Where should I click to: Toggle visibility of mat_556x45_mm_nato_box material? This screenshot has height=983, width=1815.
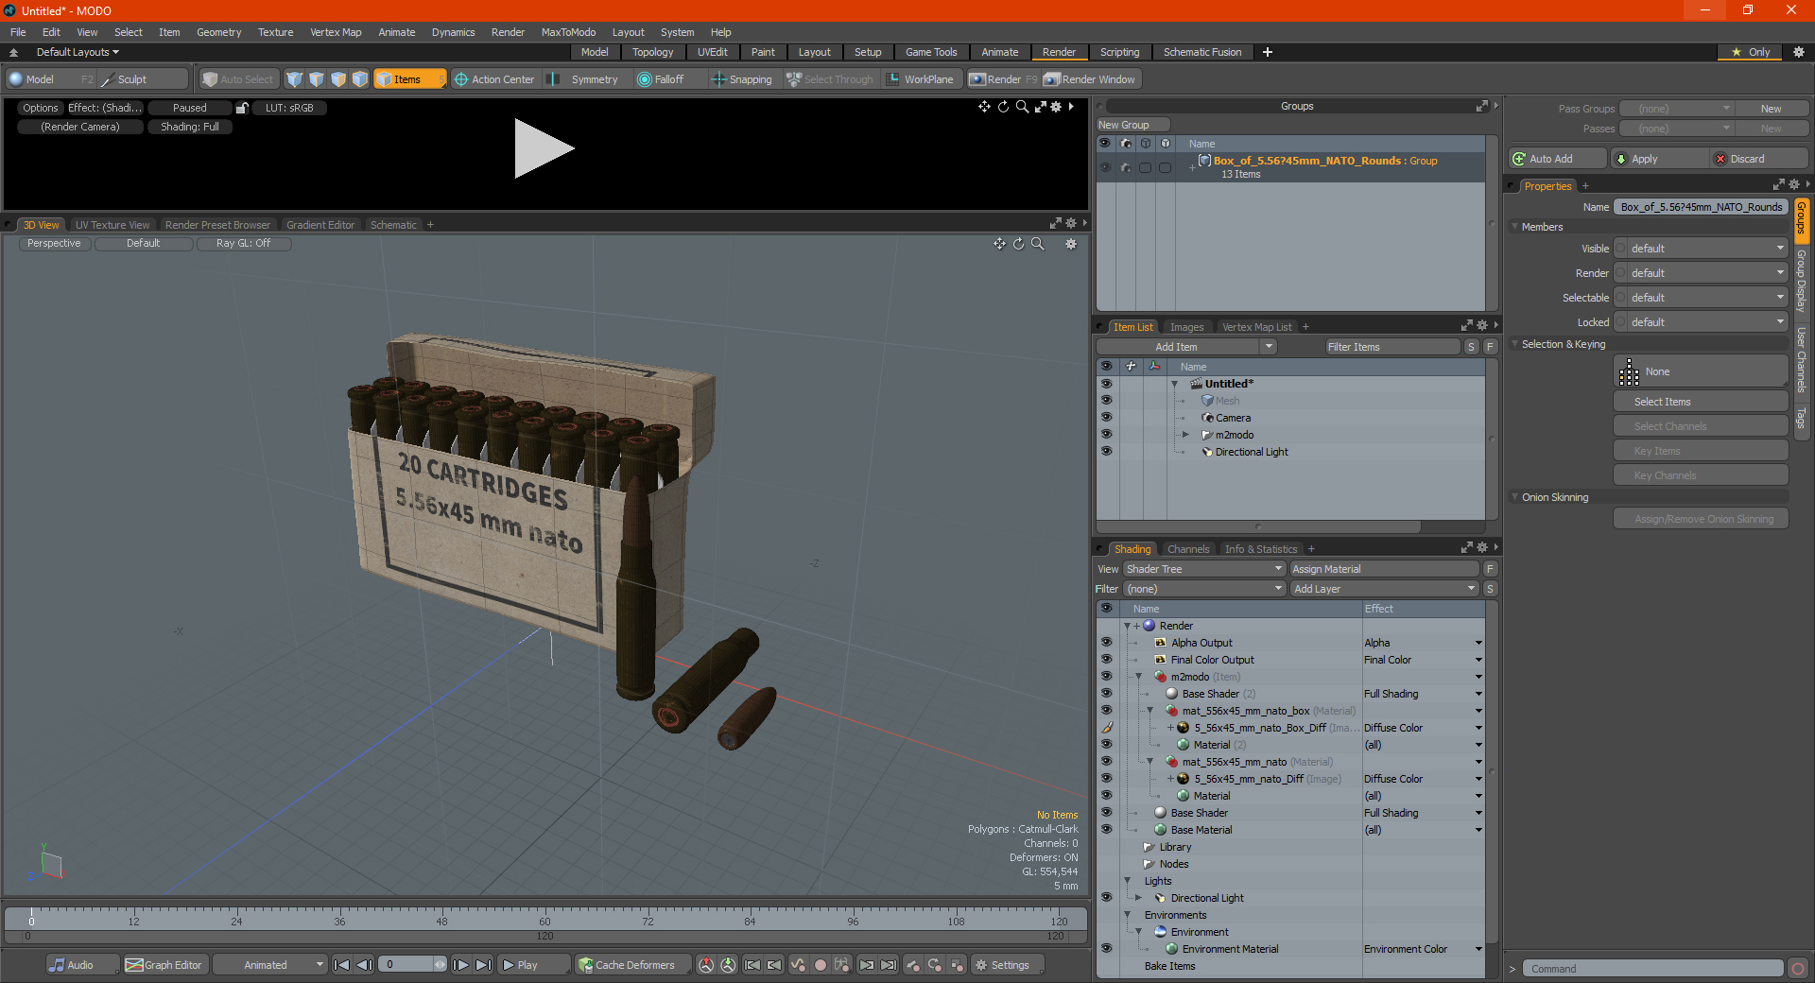point(1106,711)
